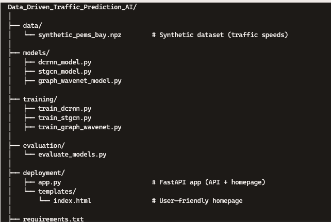331x222 pixels.
Task: Click evaluate_models.py file name
Action: point(72,155)
